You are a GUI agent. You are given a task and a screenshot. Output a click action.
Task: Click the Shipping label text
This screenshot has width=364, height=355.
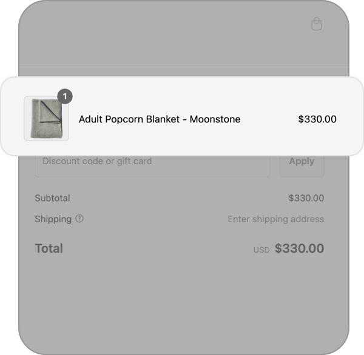point(53,219)
